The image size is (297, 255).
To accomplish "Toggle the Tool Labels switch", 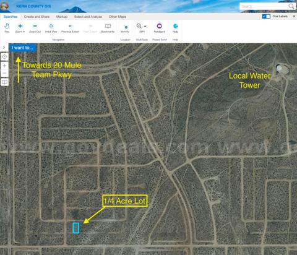I will 266,16.
